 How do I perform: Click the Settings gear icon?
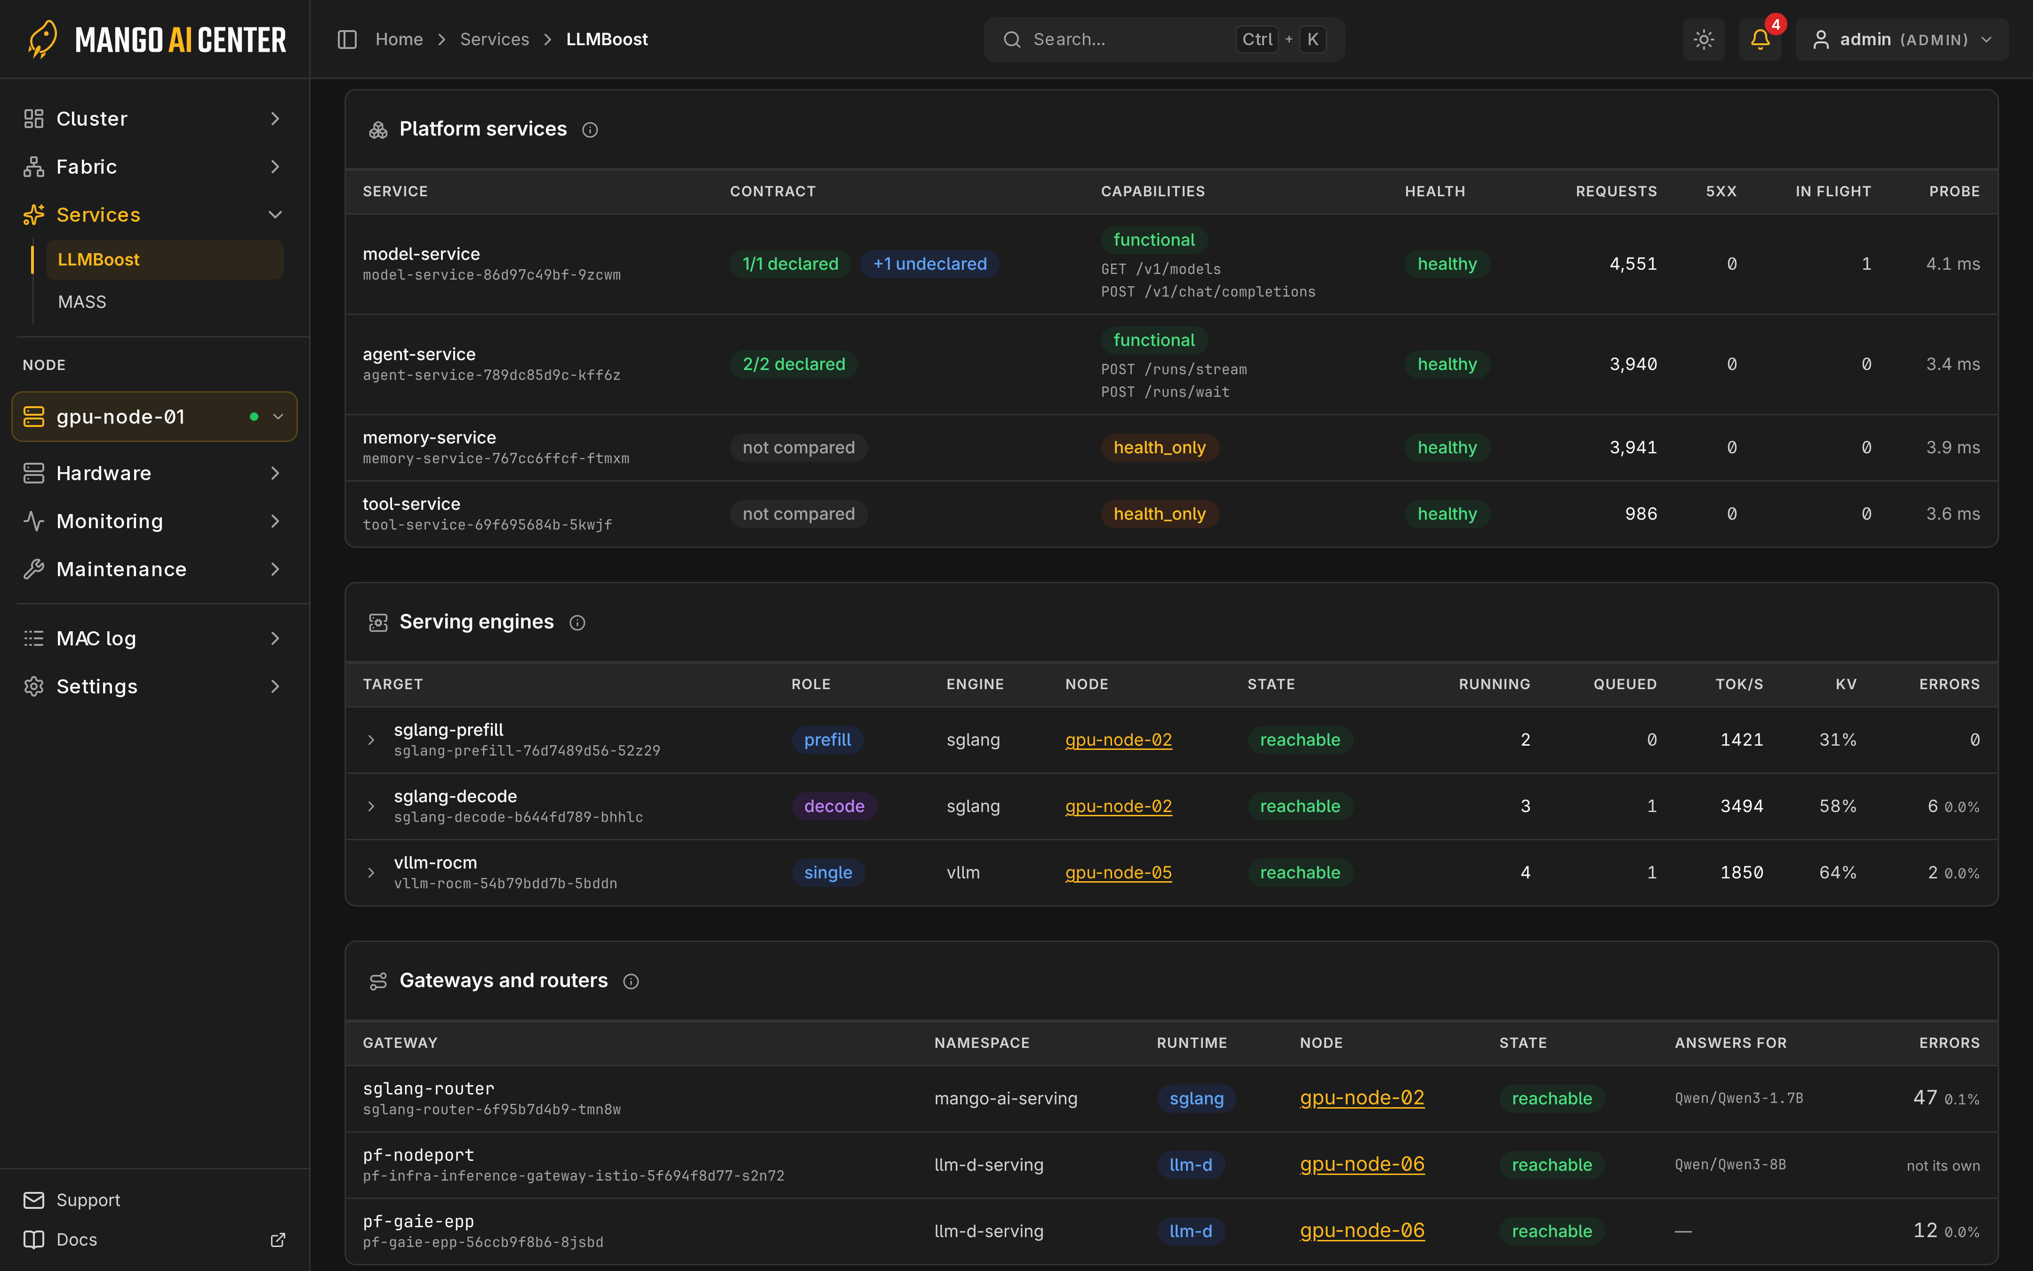click(x=33, y=686)
